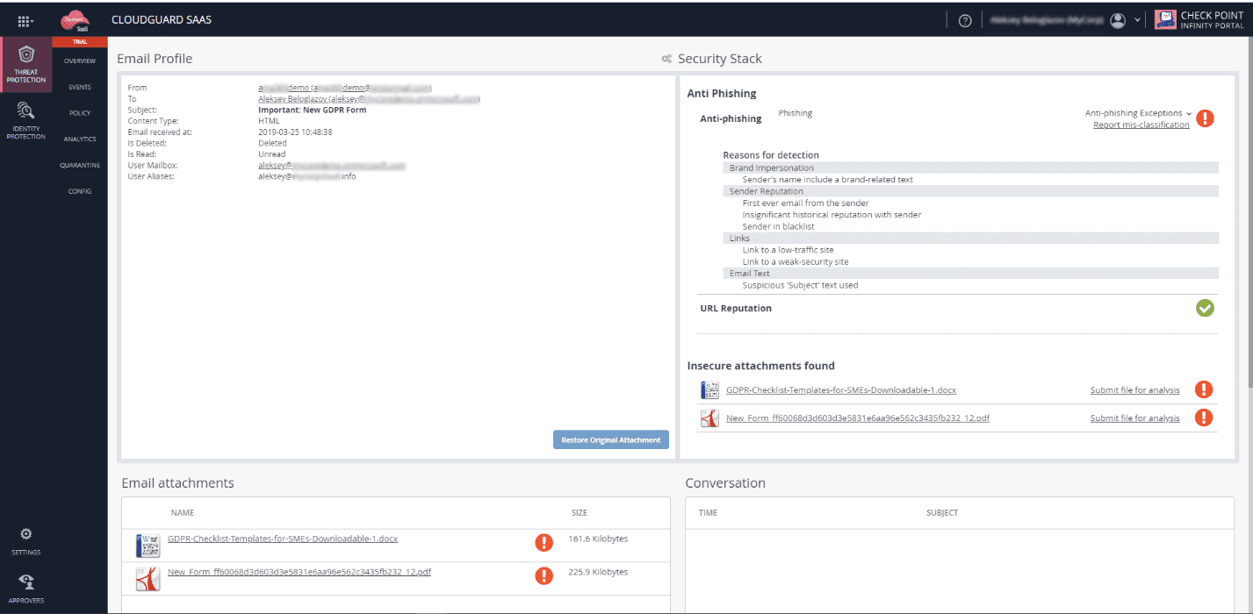Image resolution: width=1253 pixels, height=614 pixels.
Task: Click the help question mark icon
Action: (x=964, y=20)
